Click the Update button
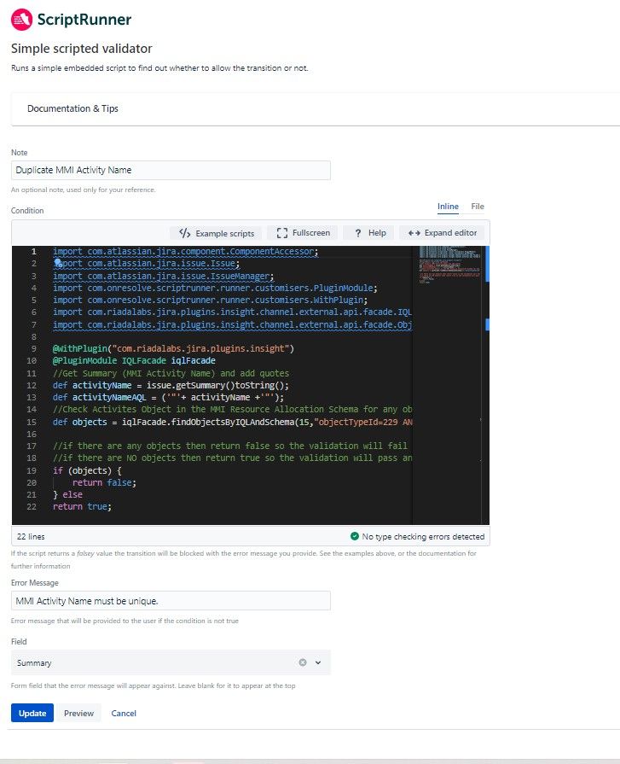620x764 pixels. (x=32, y=714)
